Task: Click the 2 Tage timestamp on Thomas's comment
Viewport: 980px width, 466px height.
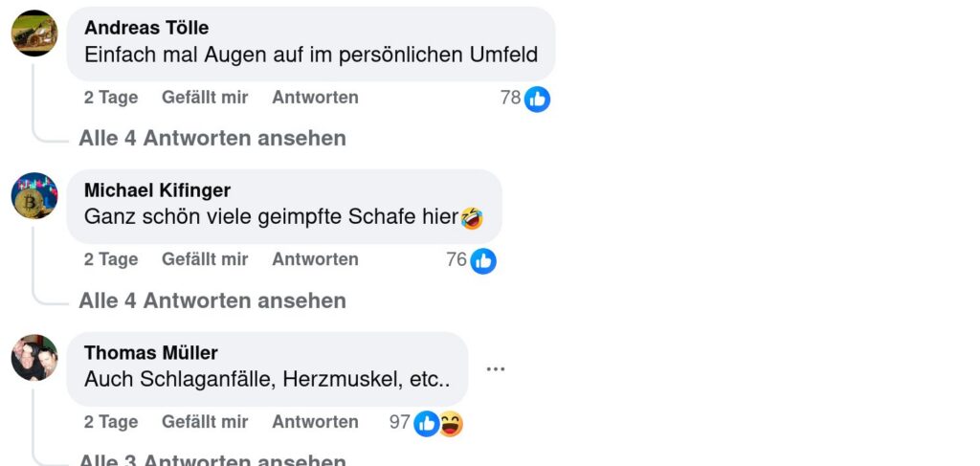Action: point(111,422)
